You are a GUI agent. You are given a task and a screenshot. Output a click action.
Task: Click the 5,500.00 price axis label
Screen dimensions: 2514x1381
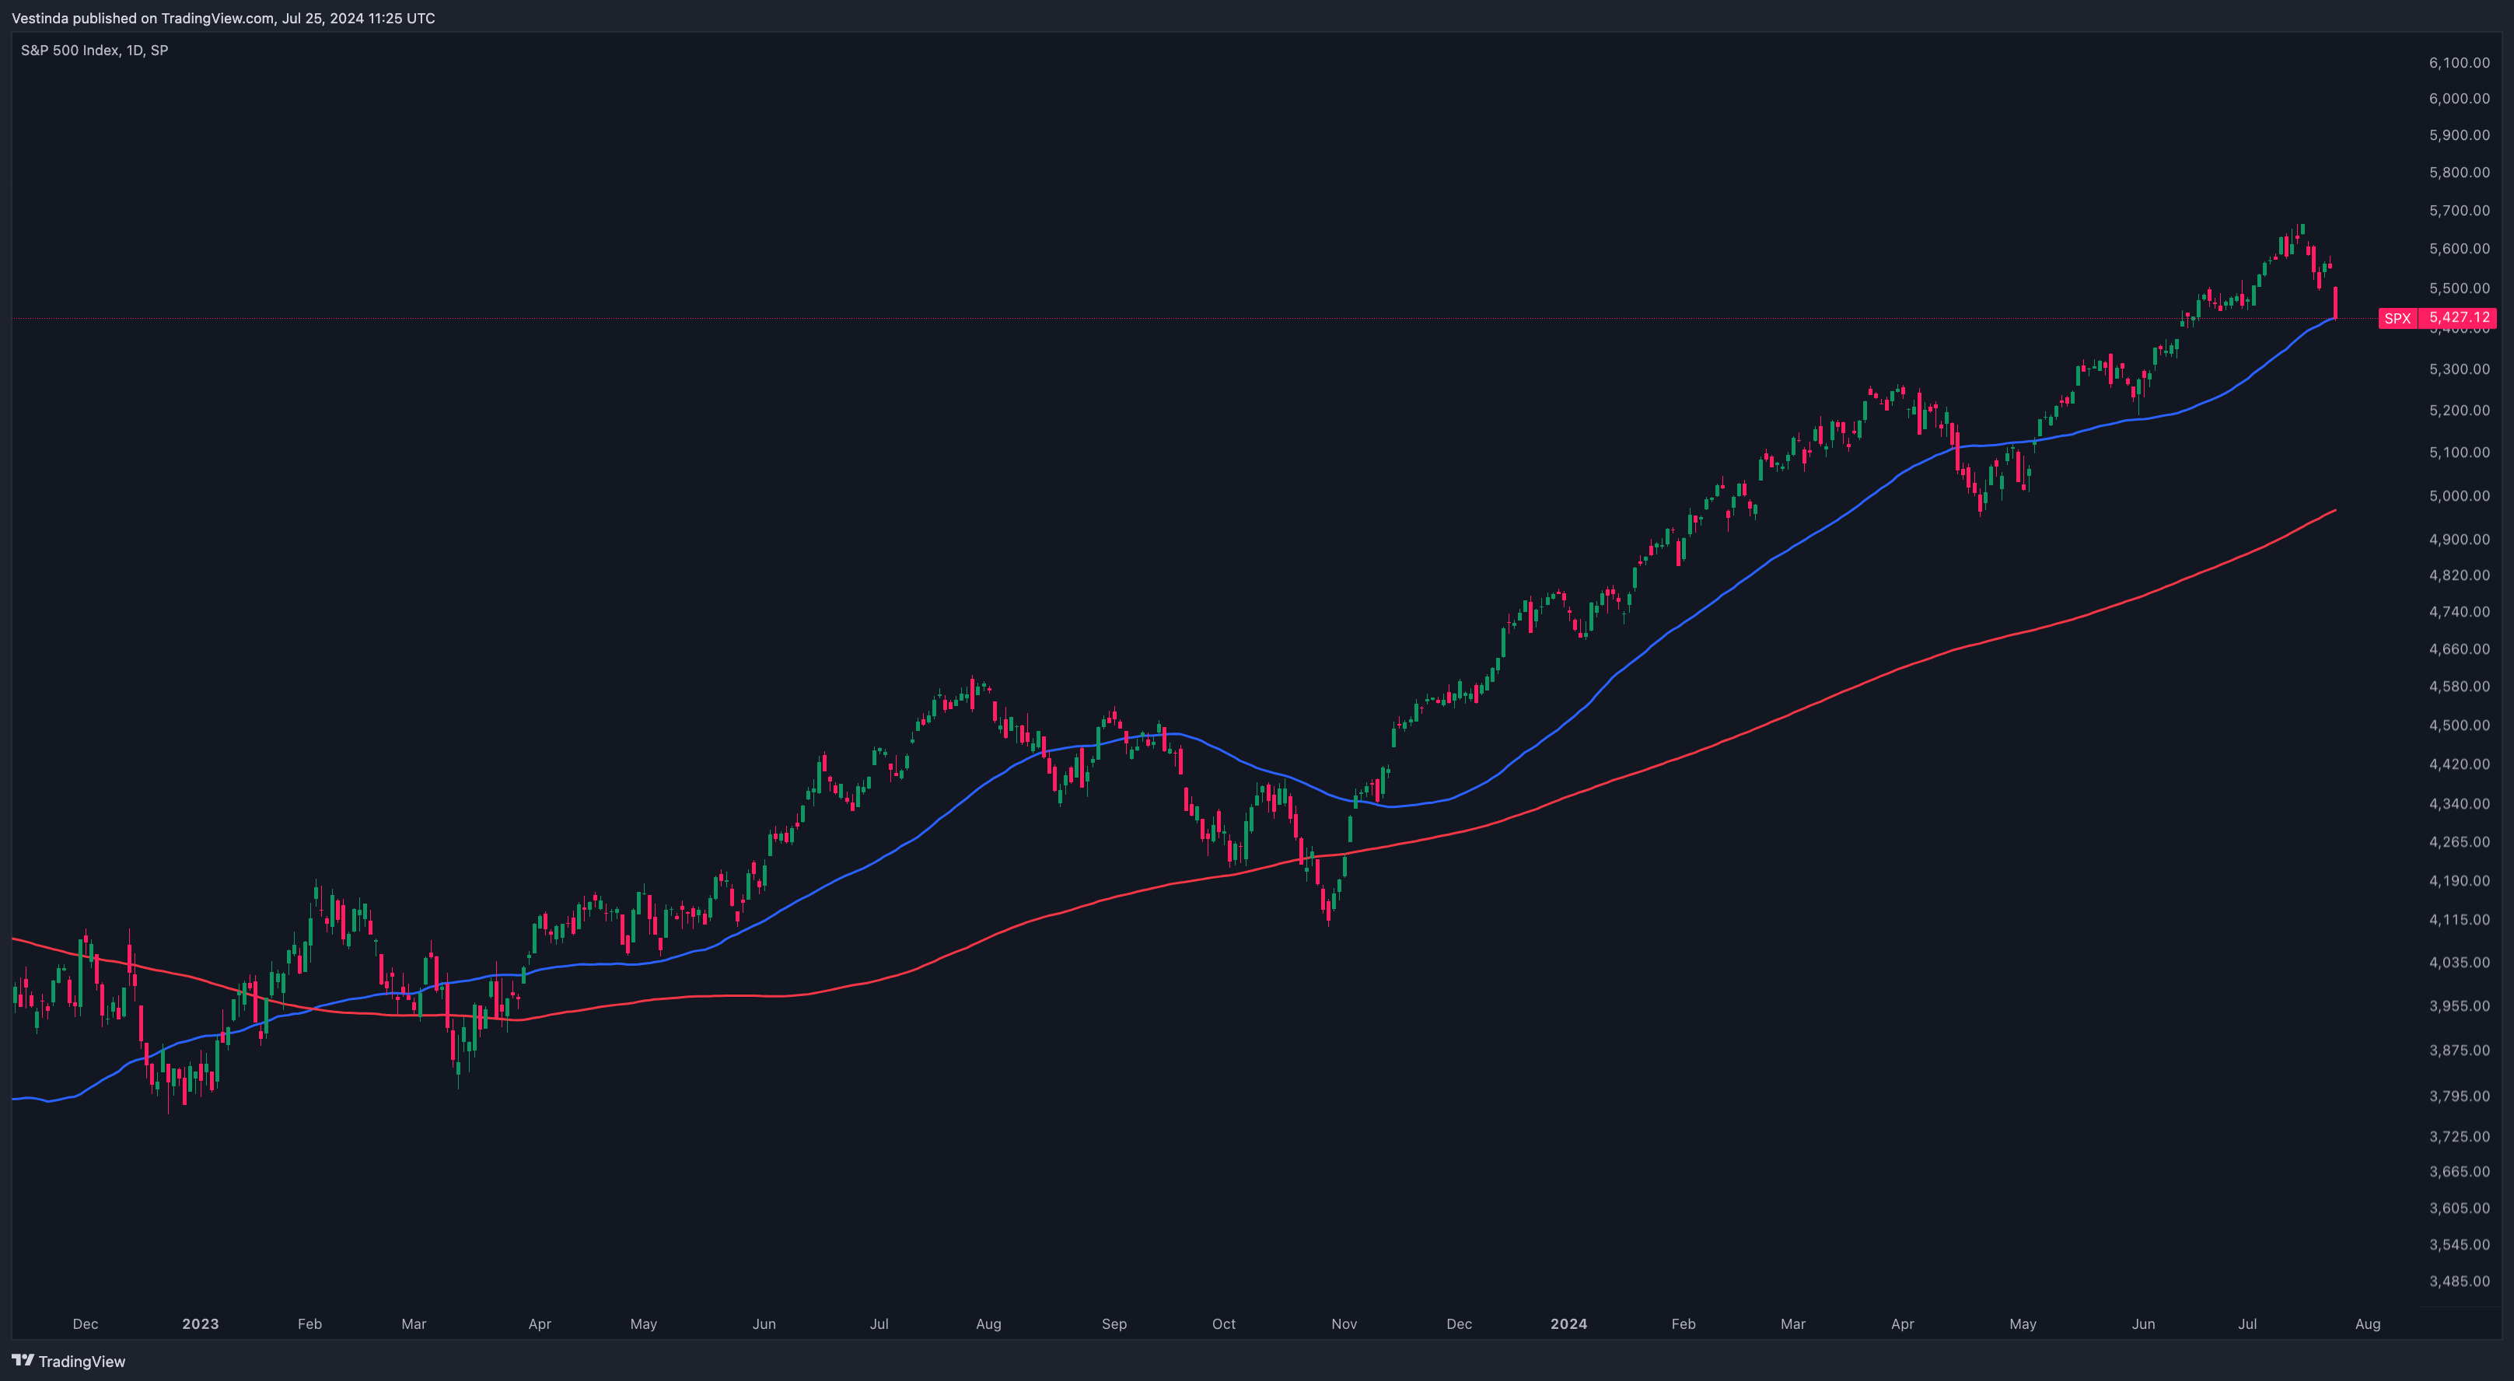[x=2458, y=288]
